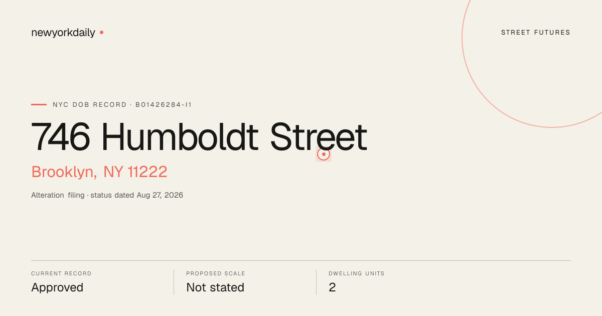Screen dimensions: 602x316
Task: Click the CURRENT RECORD label
Action: tap(61, 274)
